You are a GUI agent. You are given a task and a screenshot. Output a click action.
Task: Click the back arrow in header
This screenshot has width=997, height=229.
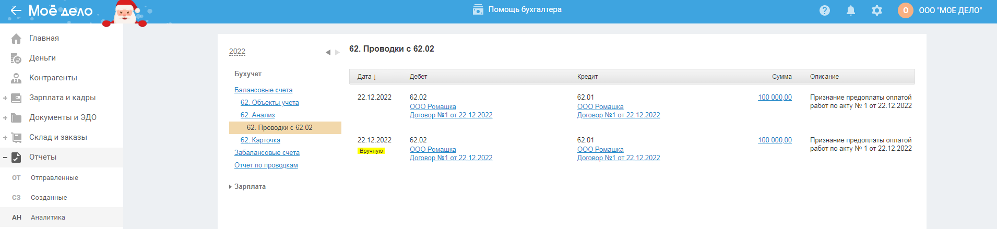16,10
